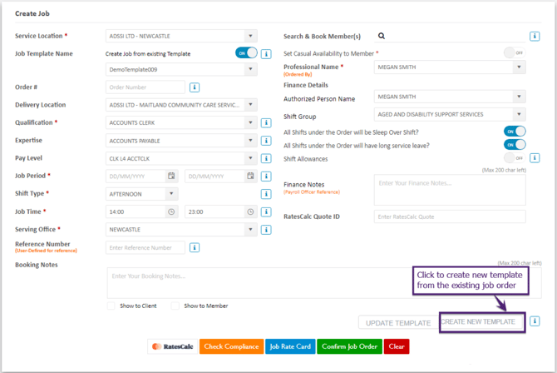The width and height of the screenshot is (557, 373).
Task: Open the Professional Name dropdown
Action: tap(450, 67)
